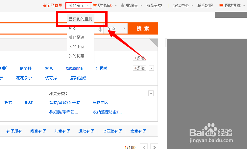Viewport: 247px width, 149px height.
Task: Open 商品分类 categories
Action: (x=154, y=6)
